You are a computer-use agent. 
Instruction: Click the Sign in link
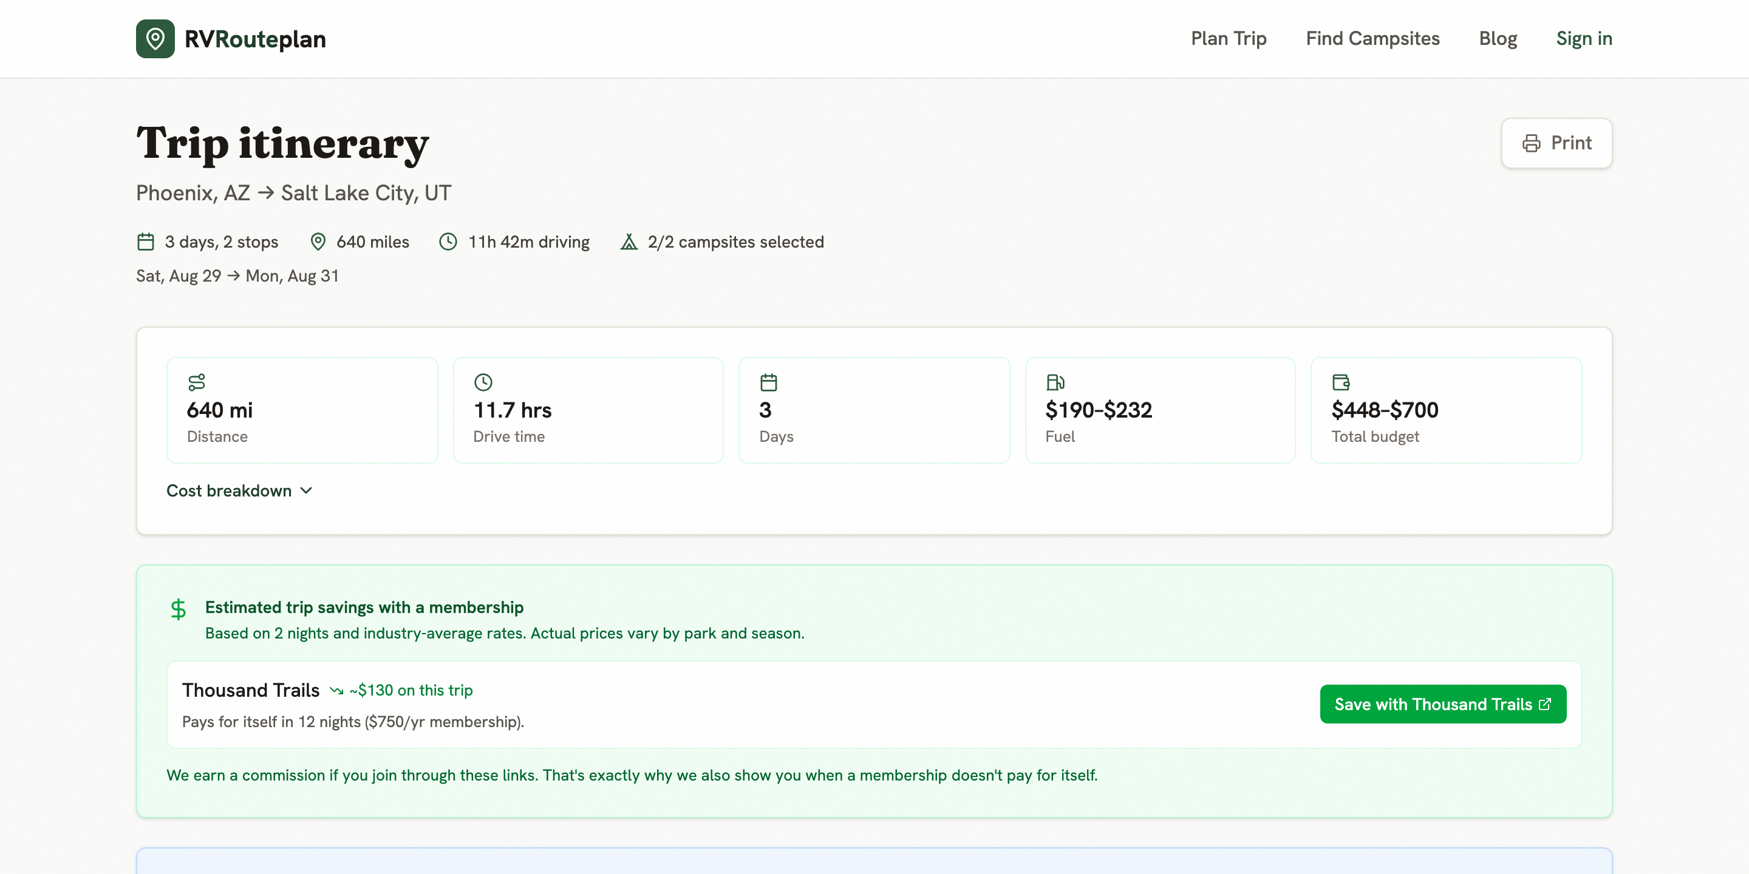1584,39
